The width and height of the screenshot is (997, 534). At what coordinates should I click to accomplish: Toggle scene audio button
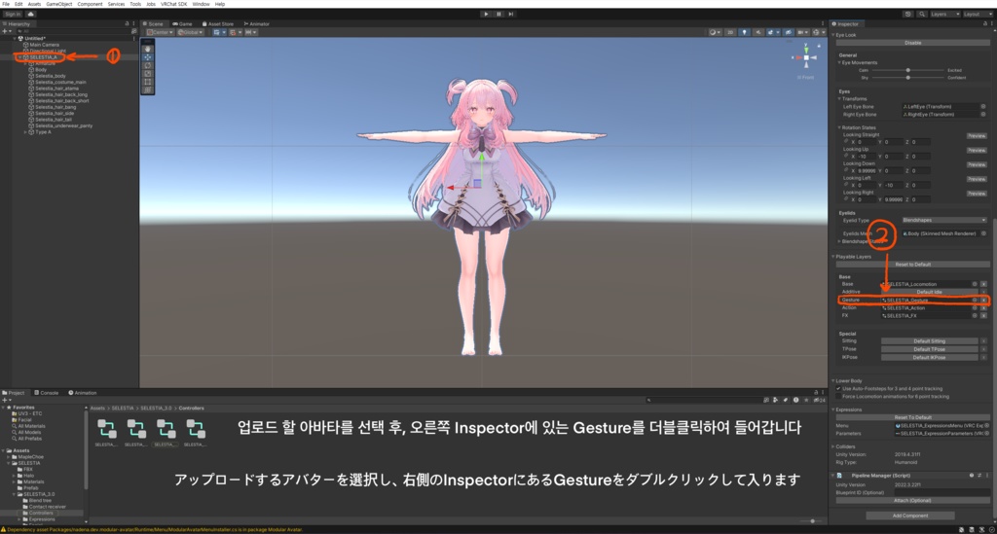[x=757, y=32]
